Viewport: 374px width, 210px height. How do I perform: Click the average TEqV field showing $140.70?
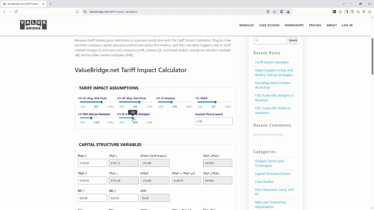[x=186, y=181]
